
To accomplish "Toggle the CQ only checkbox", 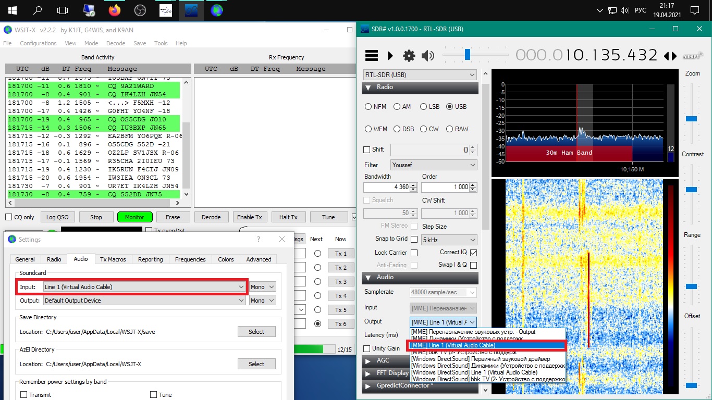I will [9, 217].
